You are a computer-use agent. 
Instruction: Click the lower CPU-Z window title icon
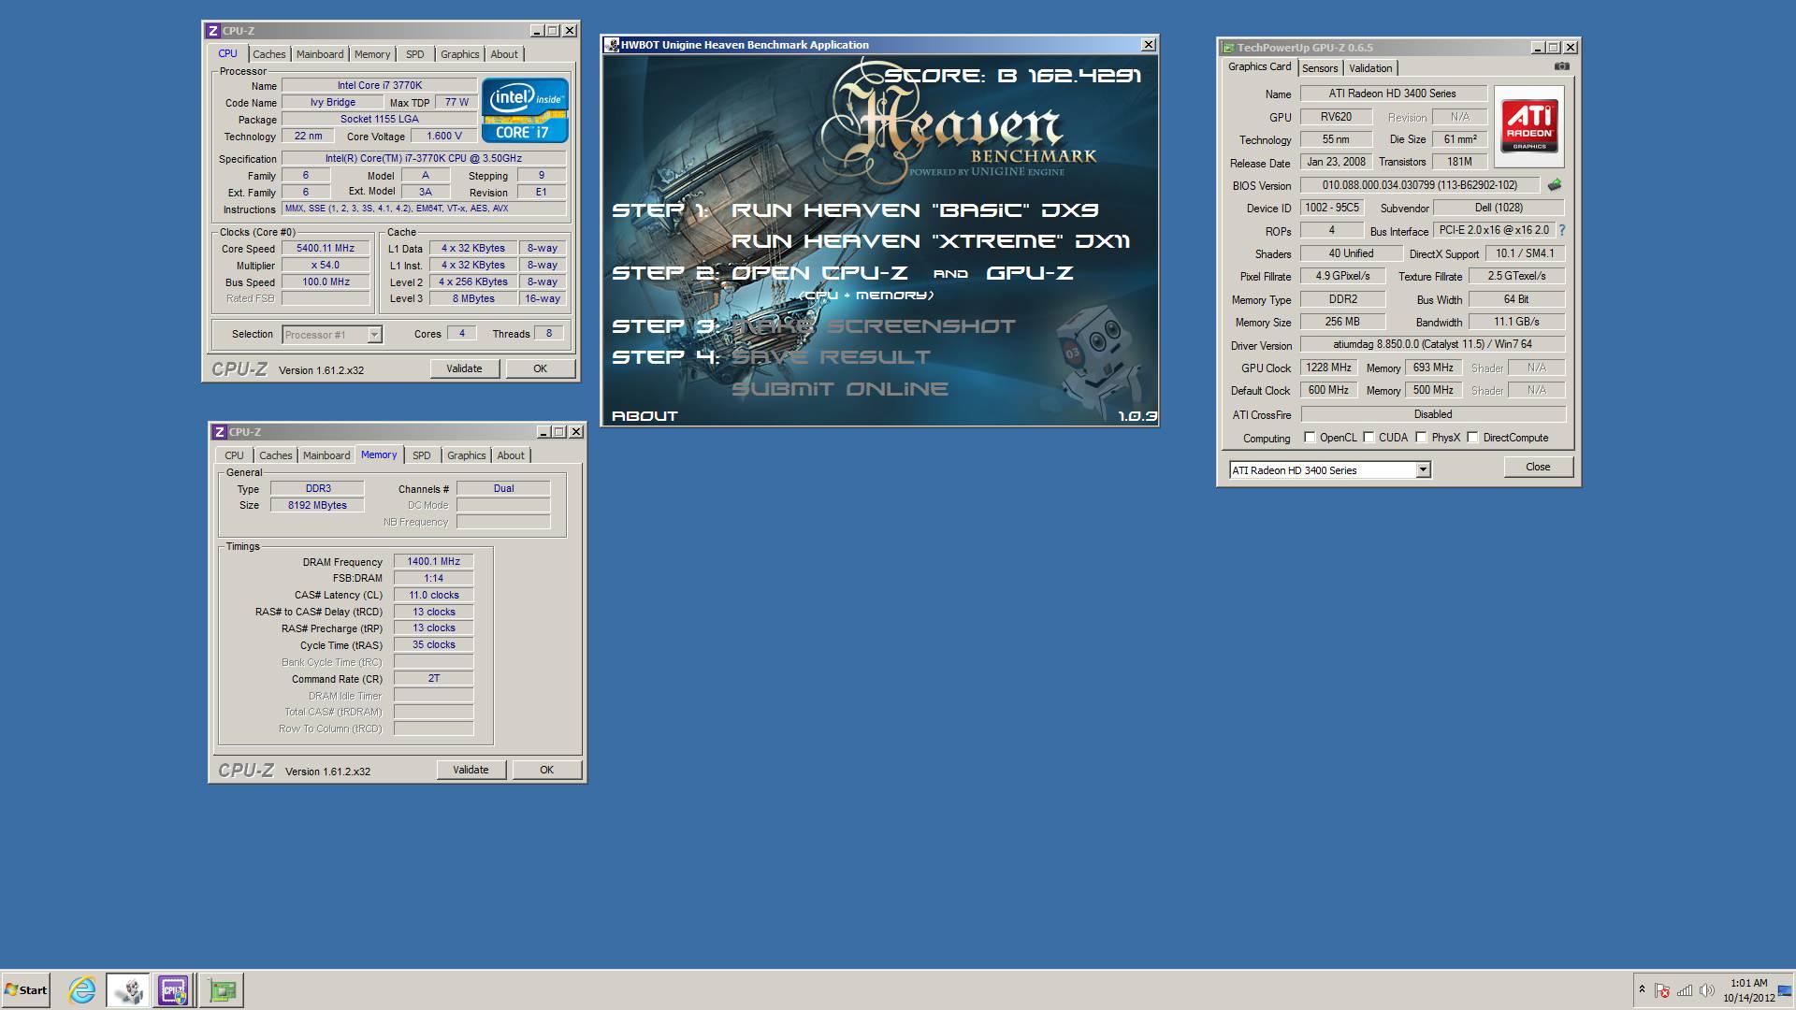click(x=220, y=432)
